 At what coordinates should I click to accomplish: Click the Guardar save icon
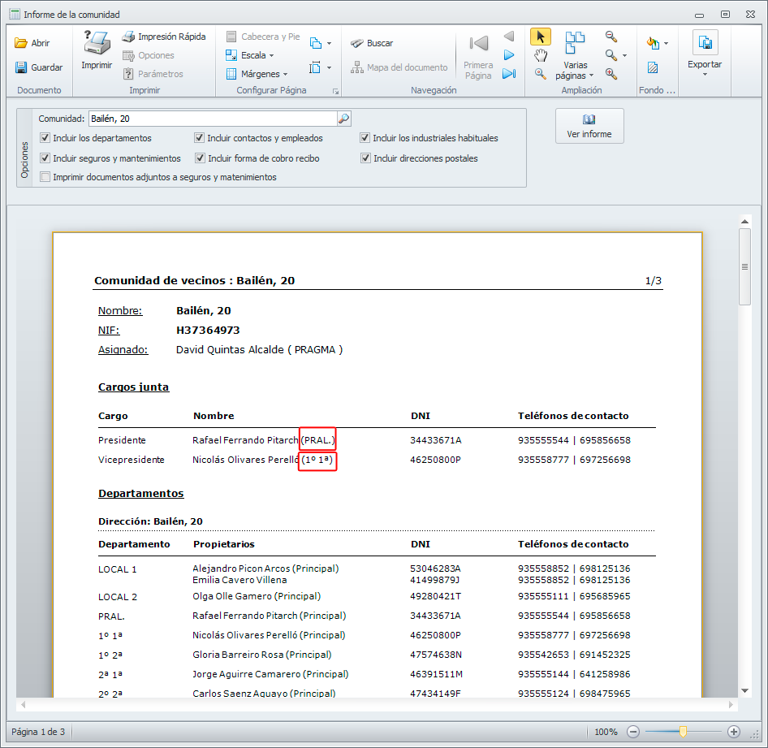pos(22,67)
